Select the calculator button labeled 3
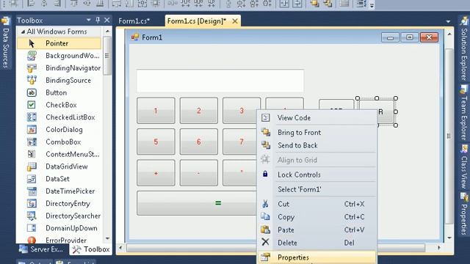 click(242, 111)
